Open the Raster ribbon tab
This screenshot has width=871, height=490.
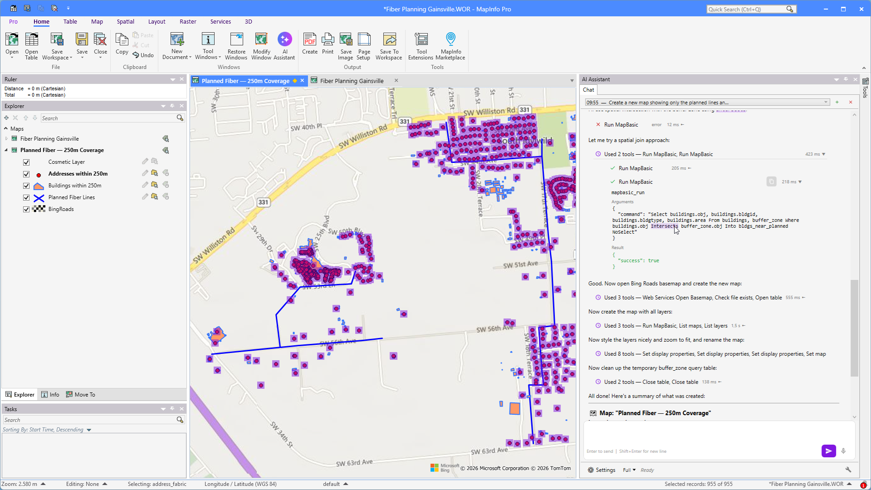188,22
